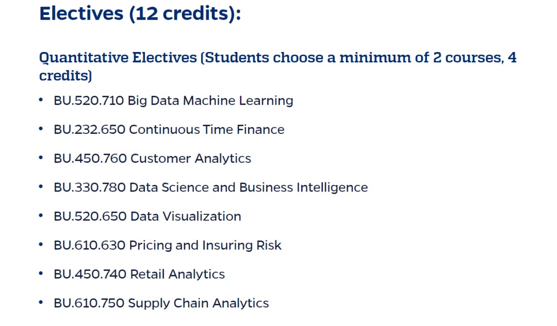Click the bullet before Retail Analytics
Image resolution: width=557 pixels, height=326 pixels.
pyautogui.click(x=41, y=273)
